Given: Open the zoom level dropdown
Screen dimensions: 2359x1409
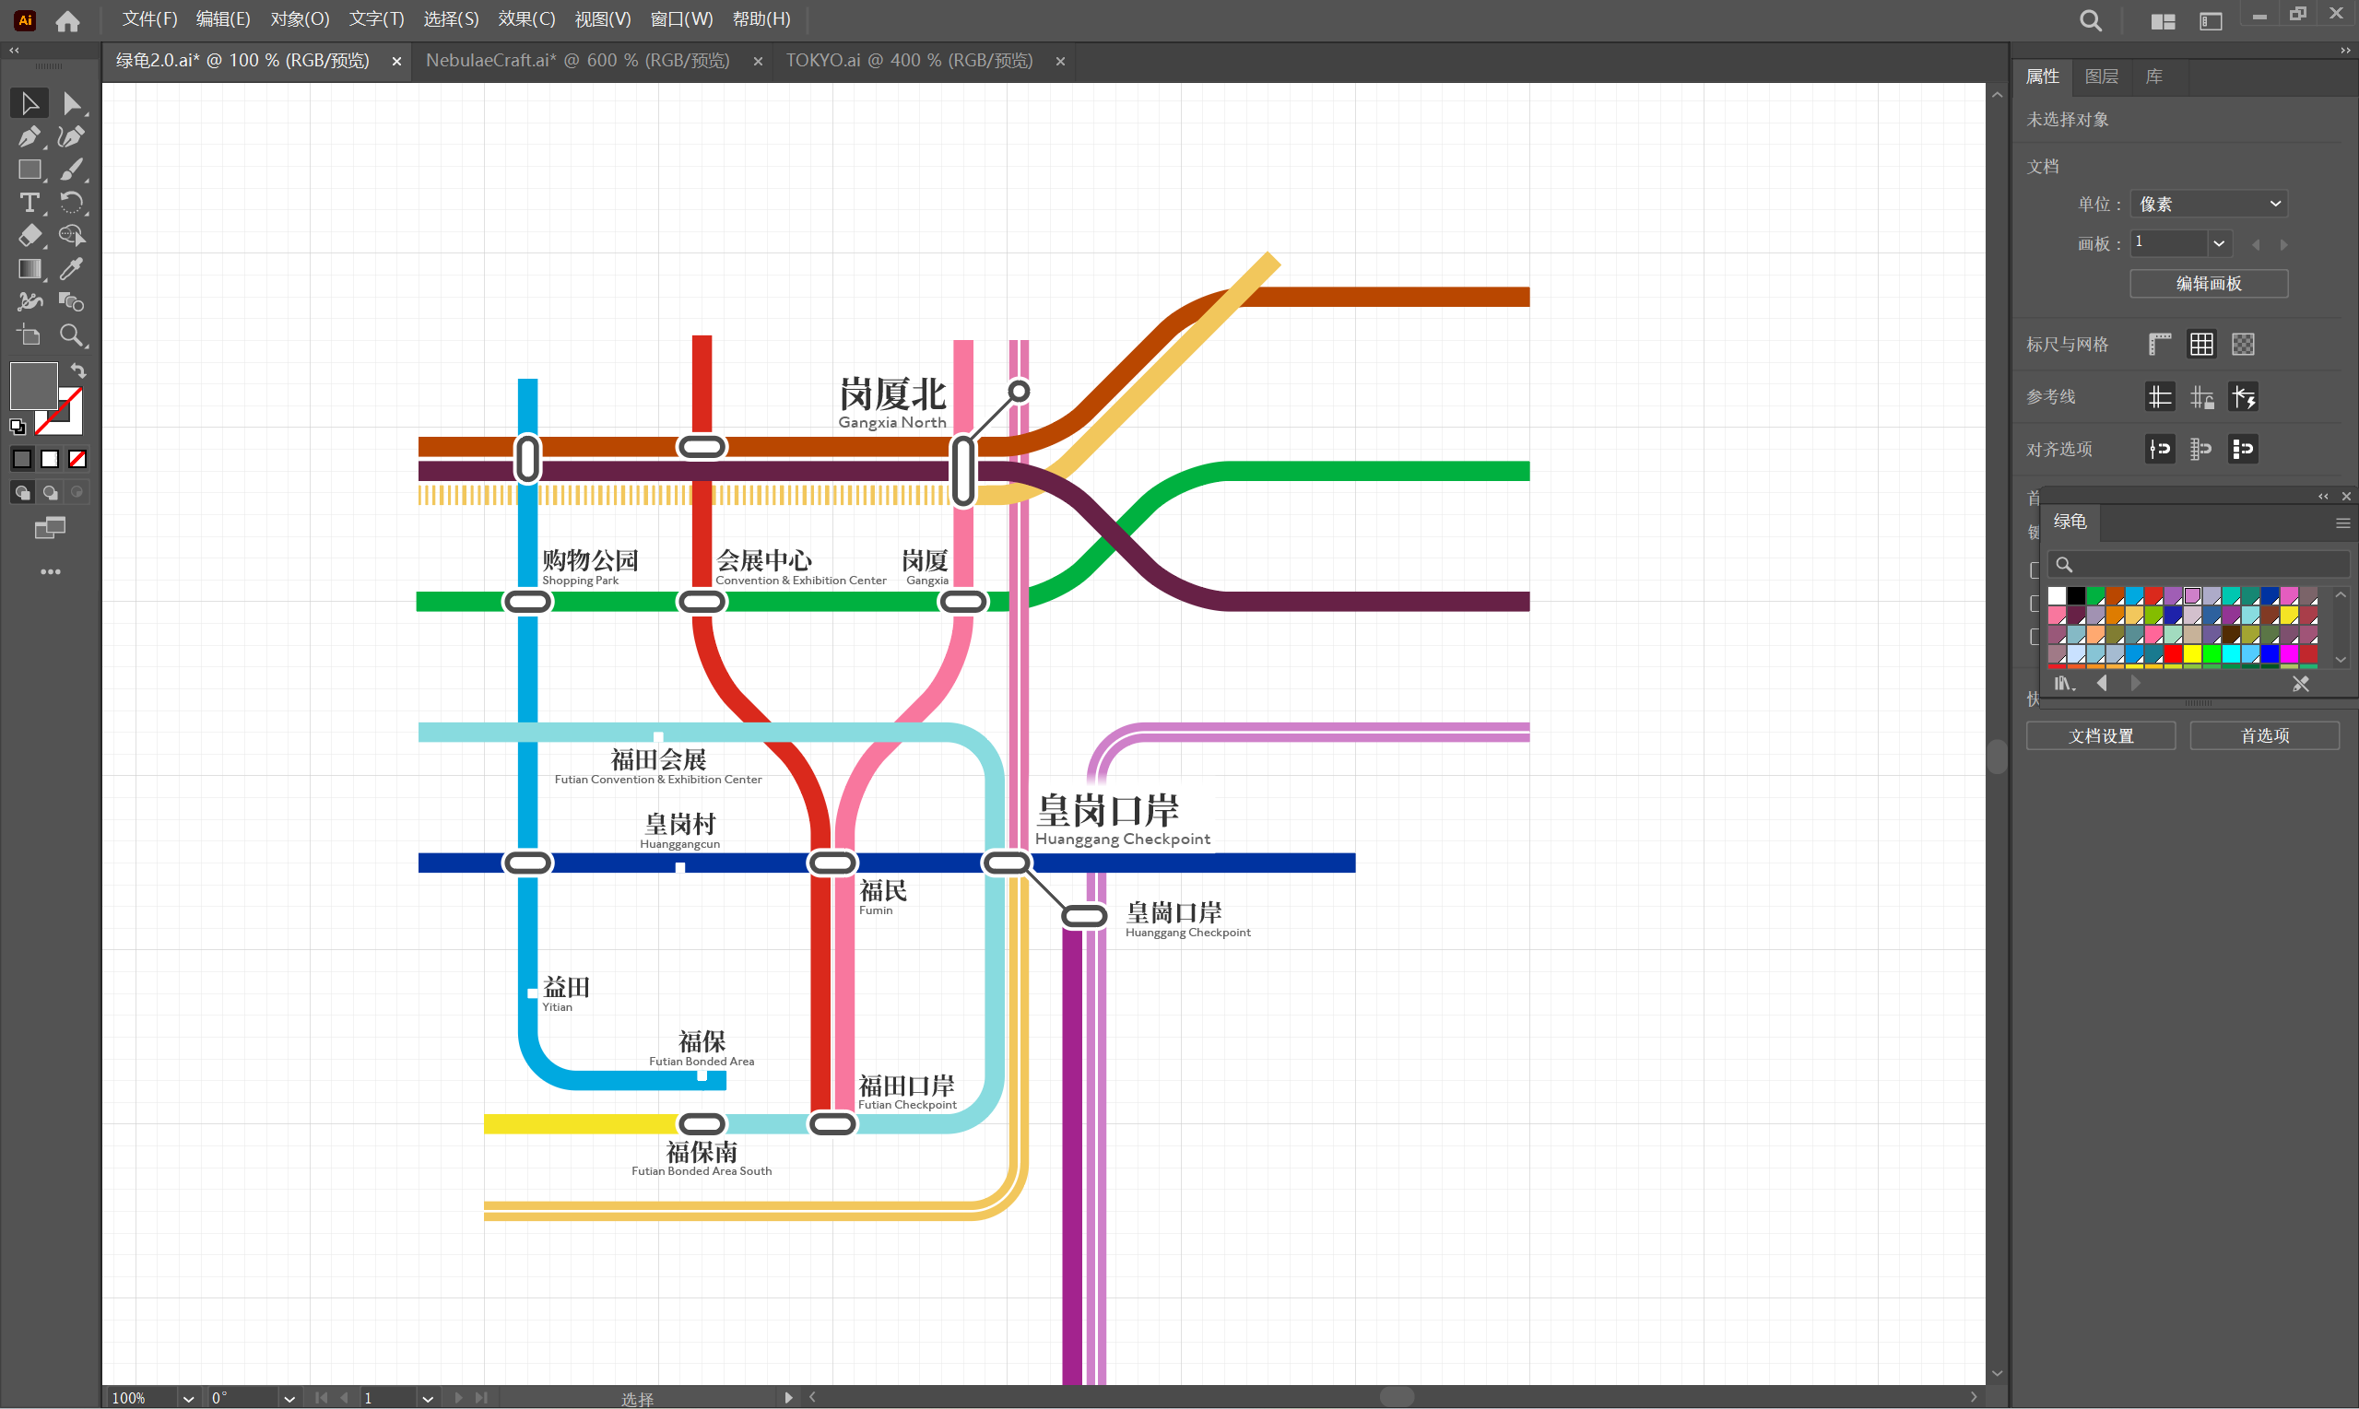Looking at the screenshot, I should pyautogui.click(x=188, y=1398).
